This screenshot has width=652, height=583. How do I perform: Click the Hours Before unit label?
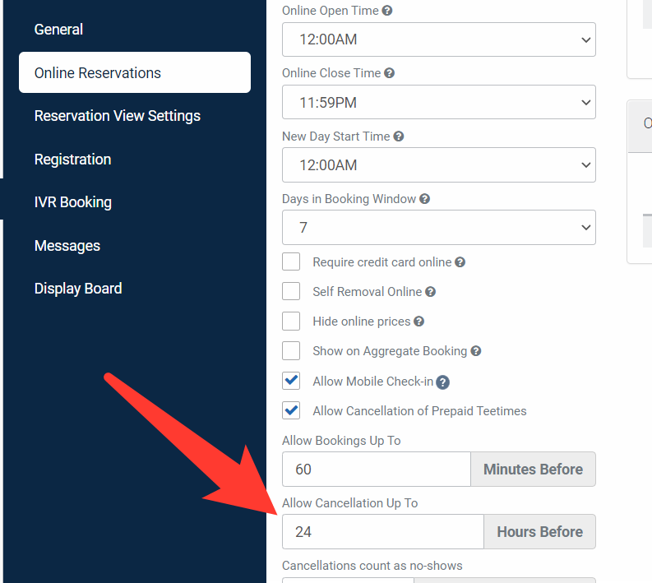click(539, 532)
